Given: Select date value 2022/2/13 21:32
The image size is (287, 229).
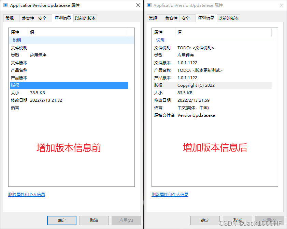Looking at the screenshot, I should coord(46,100).
